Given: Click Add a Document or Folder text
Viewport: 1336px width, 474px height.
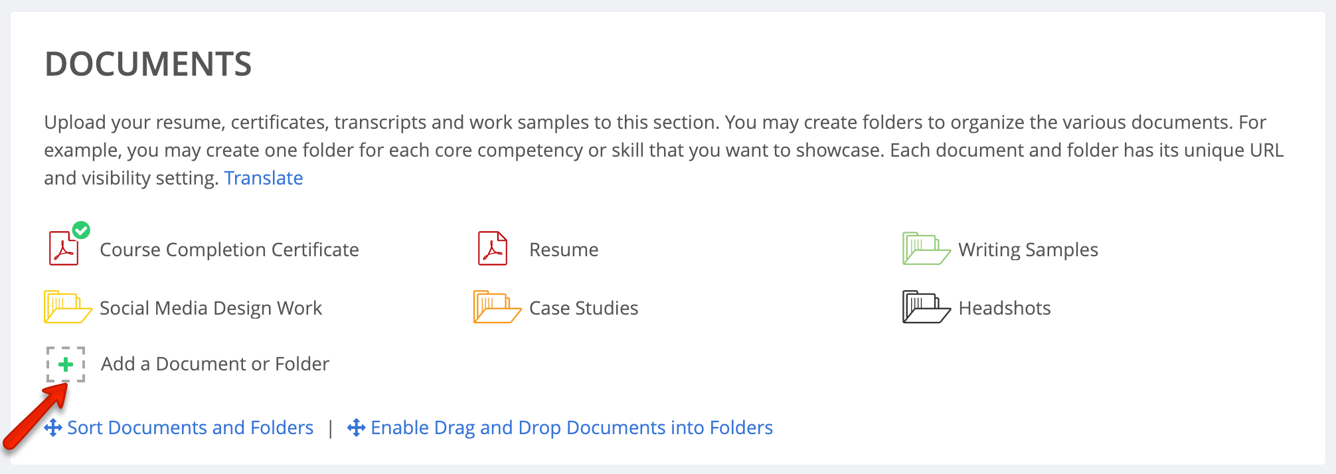Looking at the screenshot, I should (x=215, y=364).
